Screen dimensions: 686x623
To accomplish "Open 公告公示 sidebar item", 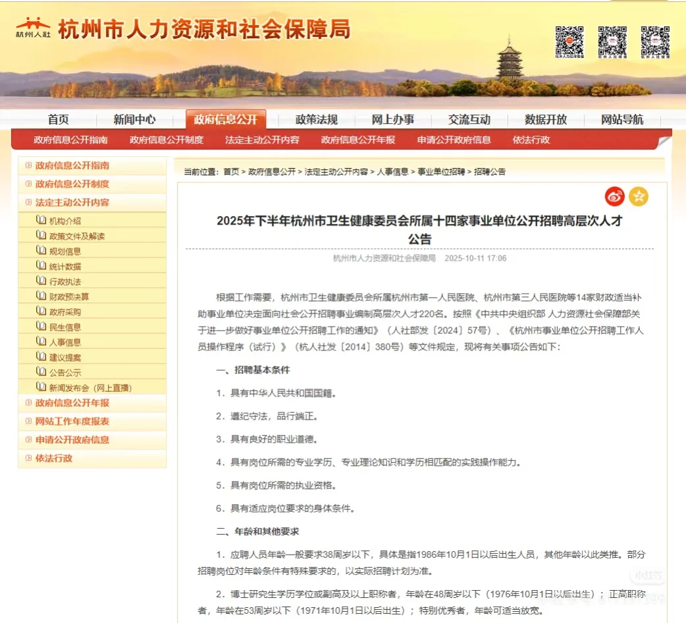I will (x=65, y=373).
